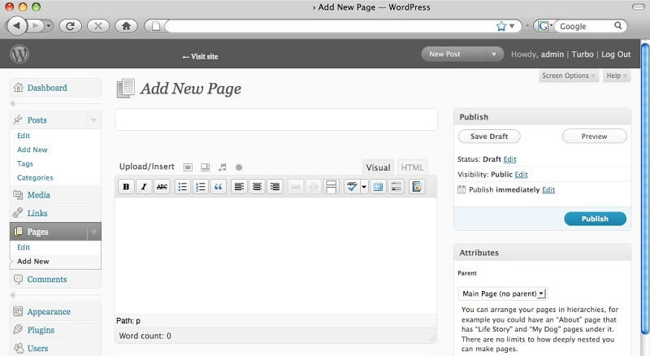Add audio via Upload/Insert music icon

pyautogui.click(x=222, y=167)
